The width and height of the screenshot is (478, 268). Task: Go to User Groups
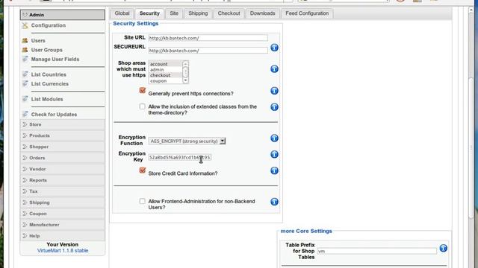(46, 50)
